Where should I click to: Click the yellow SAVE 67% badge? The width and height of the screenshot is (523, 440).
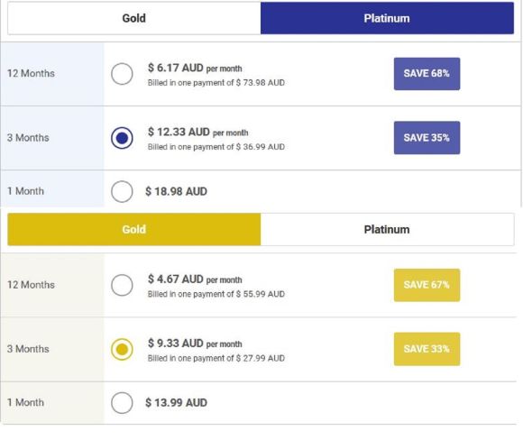pos(427,285)
